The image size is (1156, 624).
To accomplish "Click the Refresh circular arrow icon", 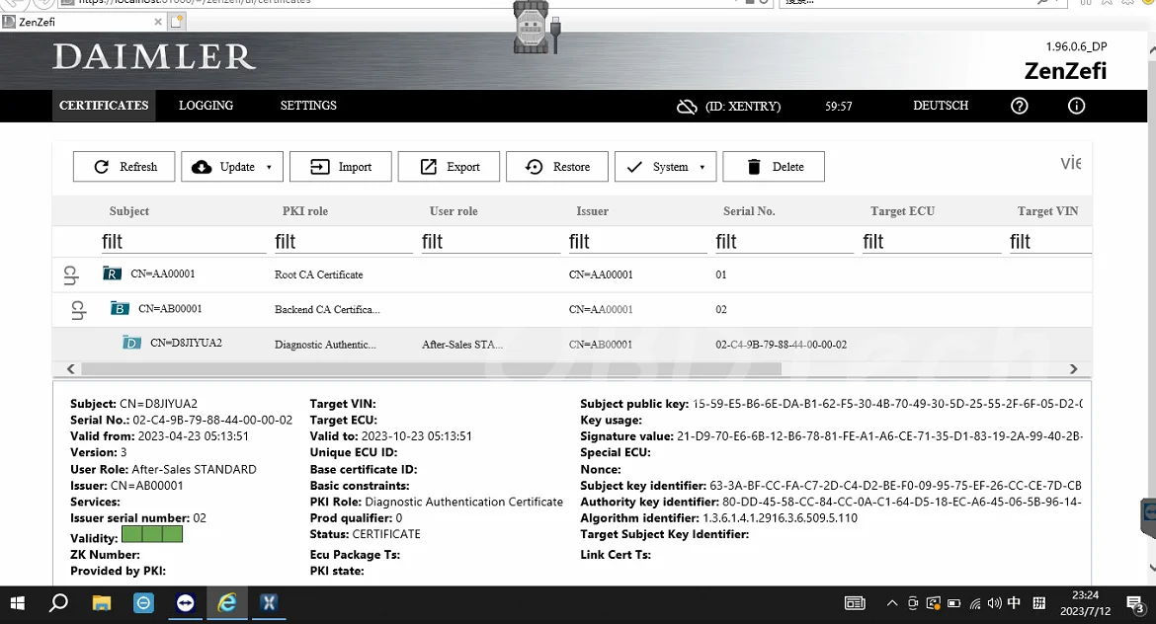I will point(102,167).
